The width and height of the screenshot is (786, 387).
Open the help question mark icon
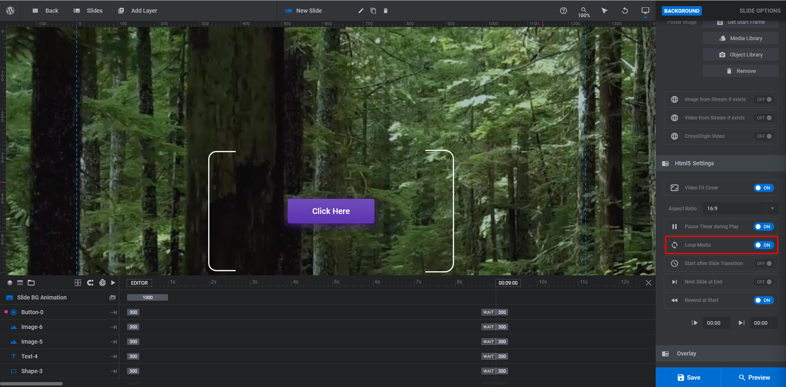pyautogui.click(x=563, y=11)
